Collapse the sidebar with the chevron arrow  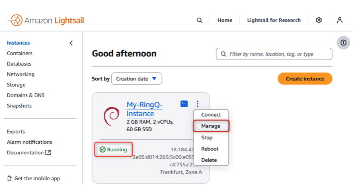click(x=71, y=43)
